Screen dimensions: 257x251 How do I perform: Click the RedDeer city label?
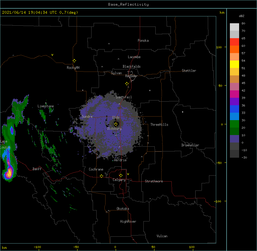click(131, 76)
